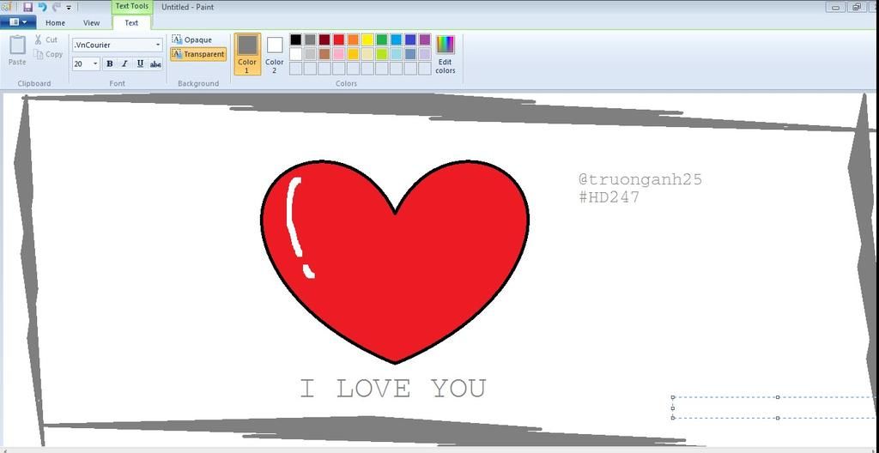This screenshot has width=879, height=453.
Task: Click the Paint application icon in title bar
Action: 6,7
